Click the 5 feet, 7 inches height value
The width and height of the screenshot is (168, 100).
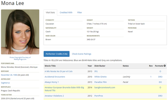coord(97,24)
